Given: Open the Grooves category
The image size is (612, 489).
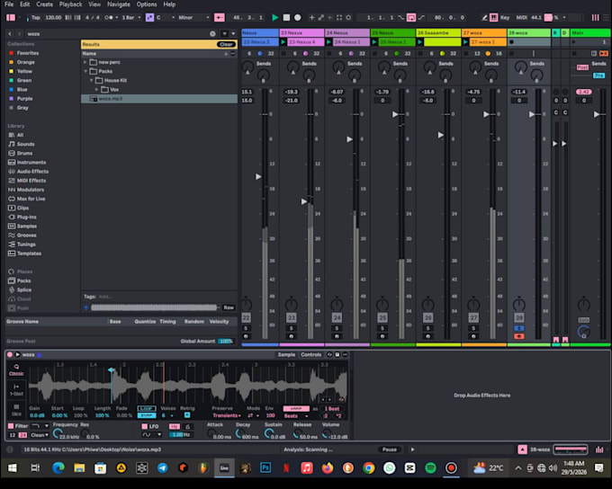Looking at the screenshot, I should click(x=22, y=236).
